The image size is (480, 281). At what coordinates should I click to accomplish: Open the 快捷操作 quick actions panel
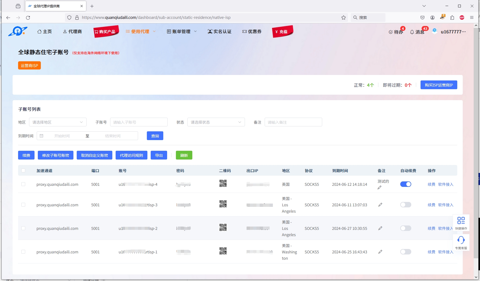(x=461, y=223)
